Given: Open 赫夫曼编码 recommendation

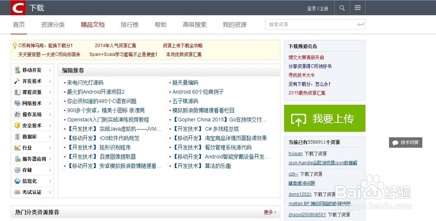Looking at the screenshot, I should coord(185,83).
